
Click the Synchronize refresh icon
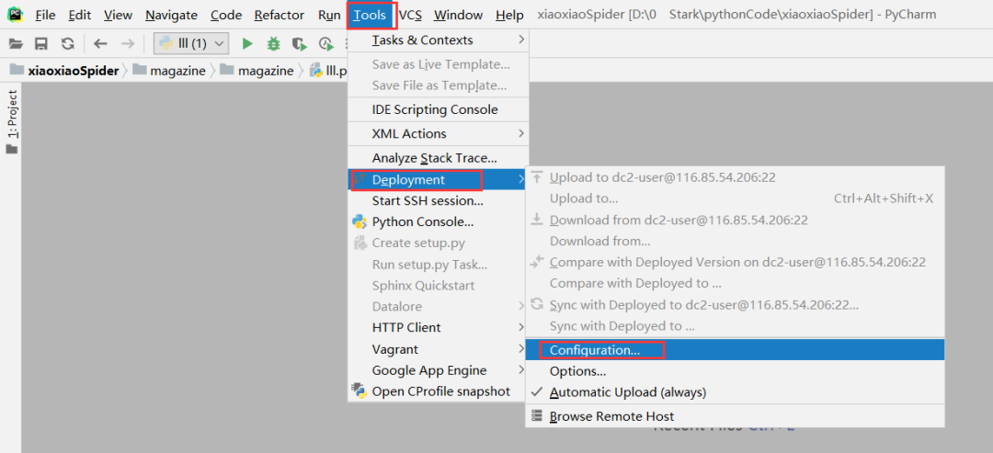67,43
